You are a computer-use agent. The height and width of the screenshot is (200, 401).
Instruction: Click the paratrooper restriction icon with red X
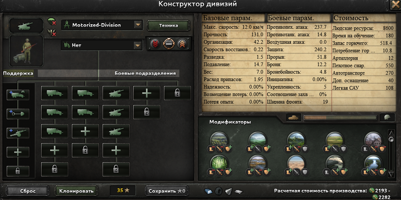click(x=52, y=22)
